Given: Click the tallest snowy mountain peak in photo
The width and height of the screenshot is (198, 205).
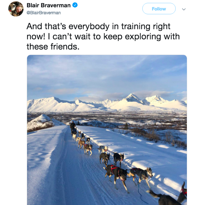Looking at the screenshot, I should coord(132,97).
